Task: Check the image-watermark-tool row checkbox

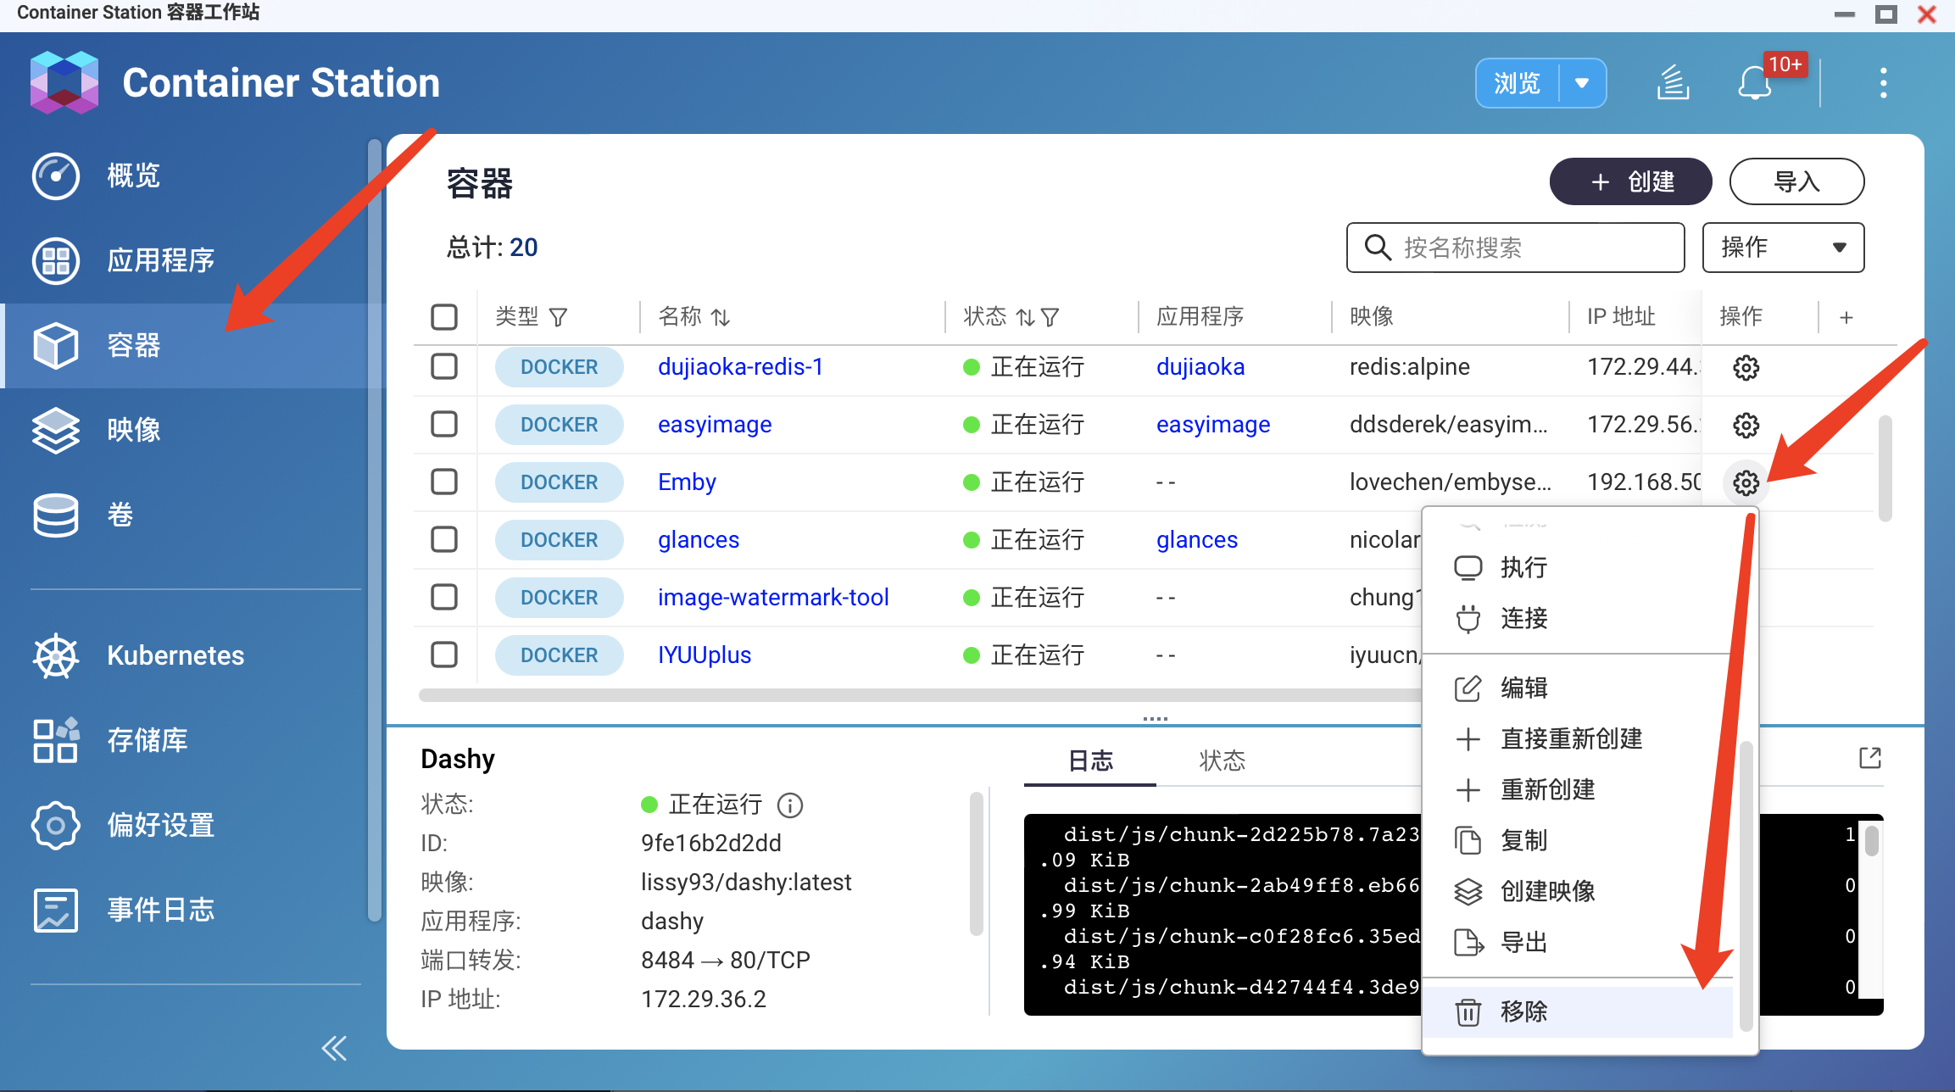Action: tap(444, 597)
